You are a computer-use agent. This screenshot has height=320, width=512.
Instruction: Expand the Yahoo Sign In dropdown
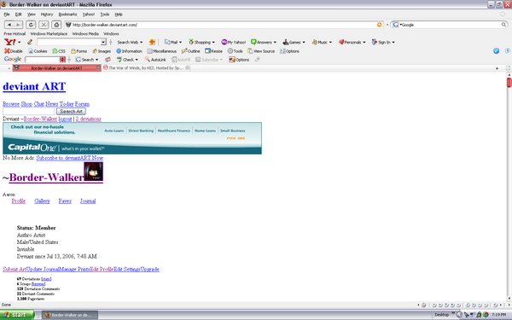click(x=393, y=43)
